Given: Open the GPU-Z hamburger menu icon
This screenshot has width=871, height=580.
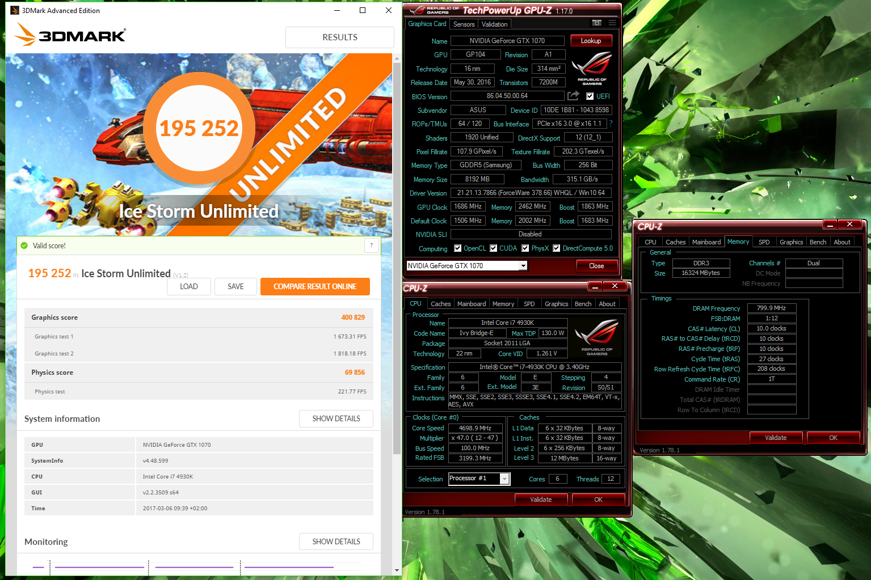Looking at the screenshot, I should 612,23.
